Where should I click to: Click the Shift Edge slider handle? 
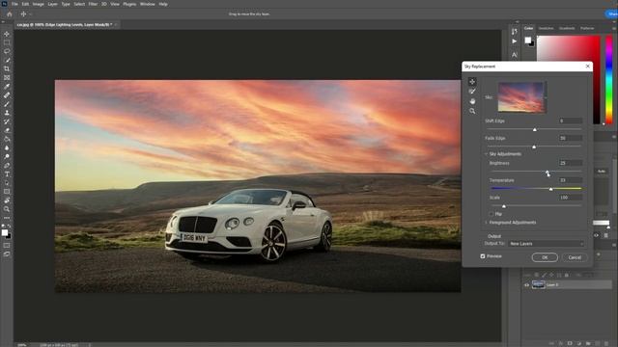pyautogui.click(x=535, y=129)
